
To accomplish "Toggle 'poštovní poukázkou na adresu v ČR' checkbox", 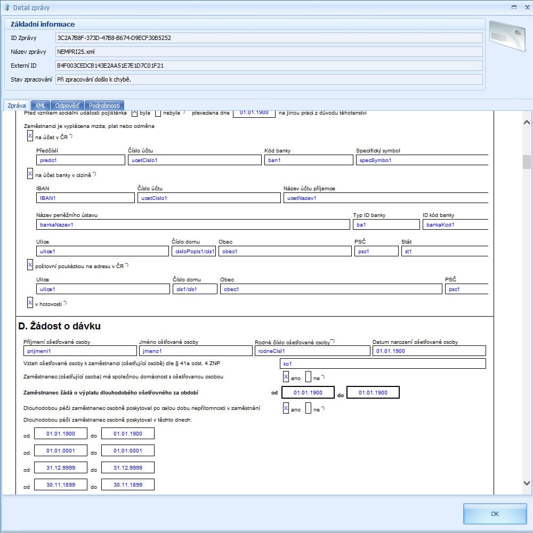I will pos(30,264).
